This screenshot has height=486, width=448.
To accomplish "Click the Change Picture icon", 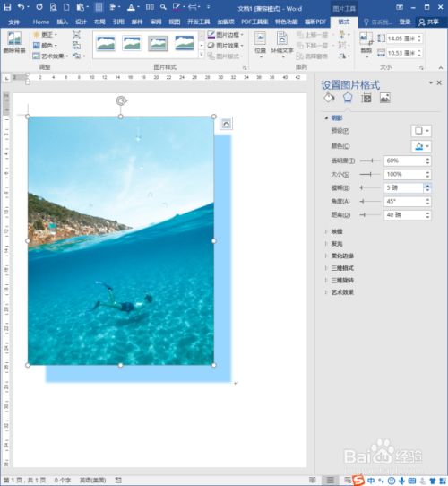I will (x=76, y=46).
